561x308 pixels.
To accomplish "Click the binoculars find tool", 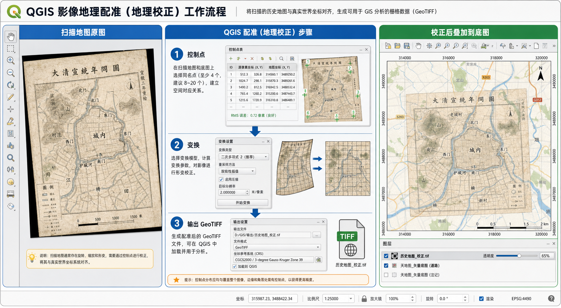I will [11, 170].
